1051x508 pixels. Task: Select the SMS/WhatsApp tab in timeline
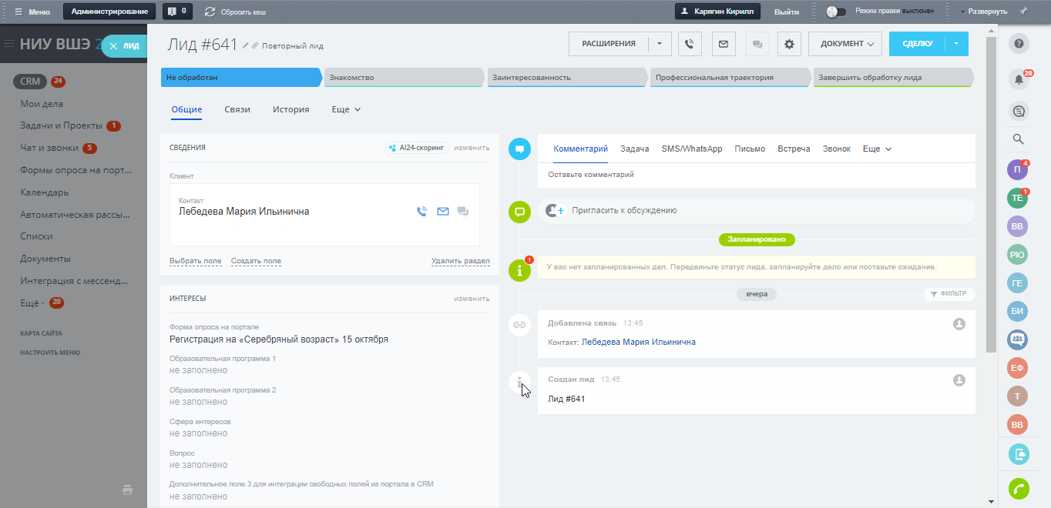[x=691, y=149]
